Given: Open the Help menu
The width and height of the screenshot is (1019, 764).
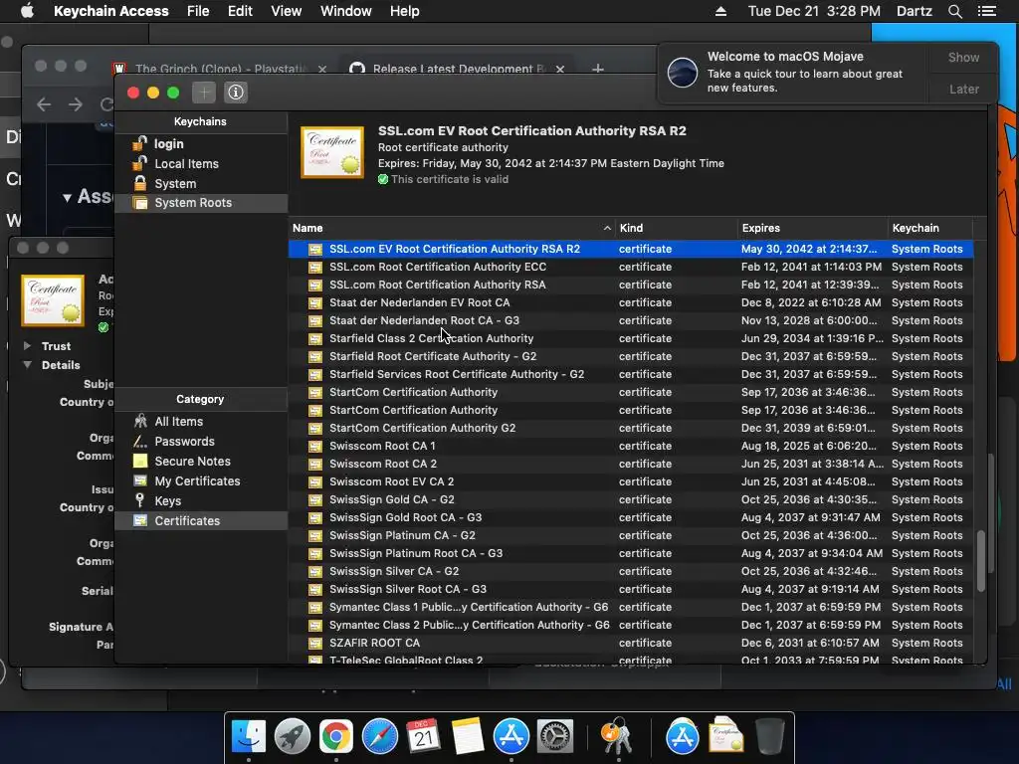Looking at the screenshot, I should click(x=404, y=11).
